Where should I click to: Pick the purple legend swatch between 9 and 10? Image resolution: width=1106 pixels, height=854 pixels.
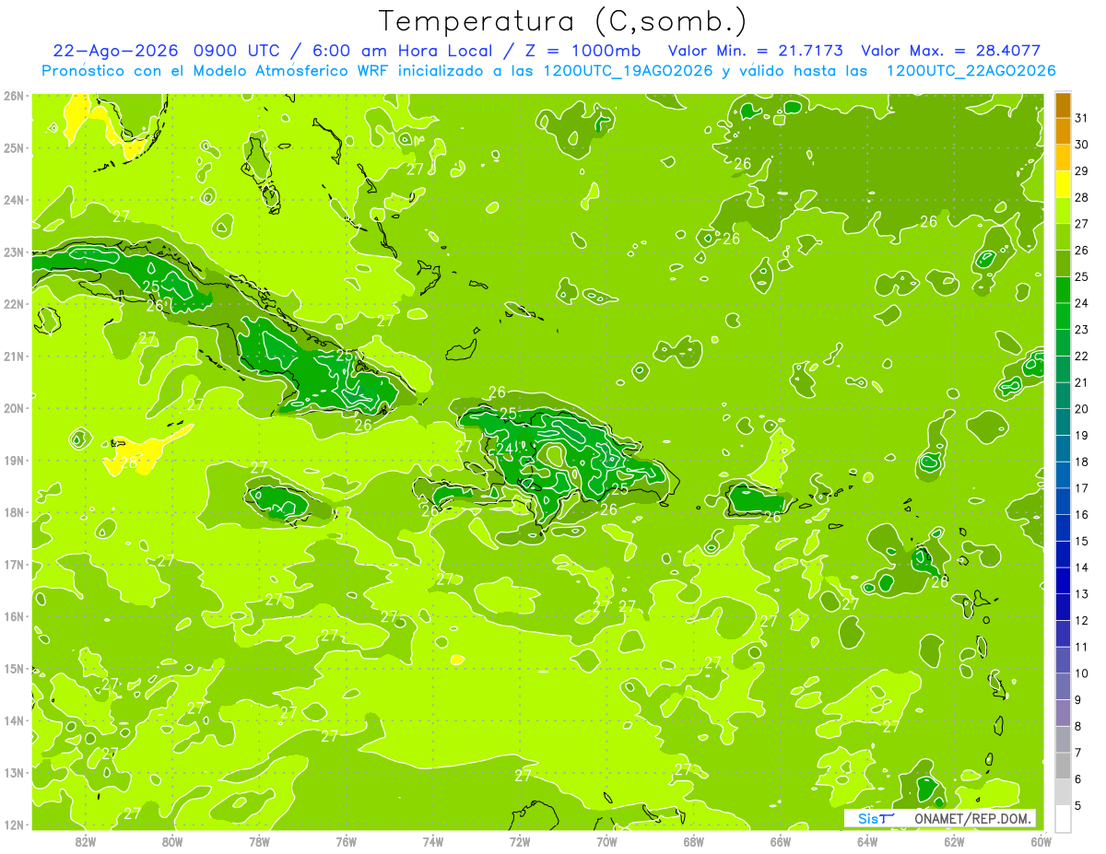click(1063, 686)
